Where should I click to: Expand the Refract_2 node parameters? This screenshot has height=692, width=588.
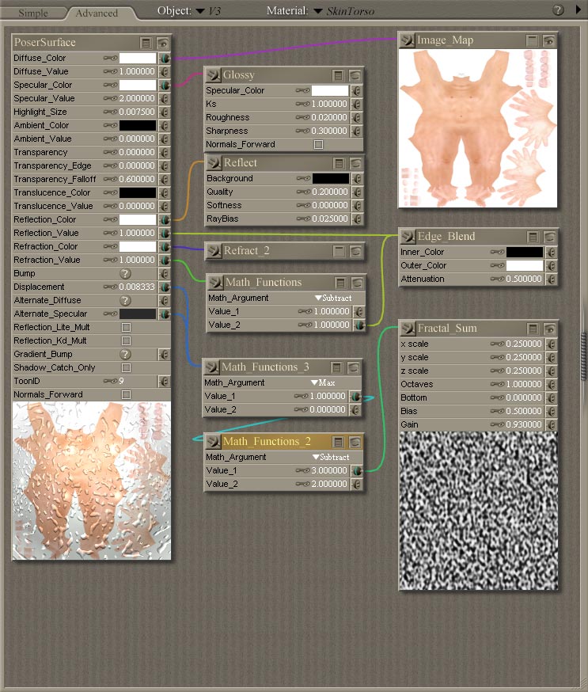[339, 251]
